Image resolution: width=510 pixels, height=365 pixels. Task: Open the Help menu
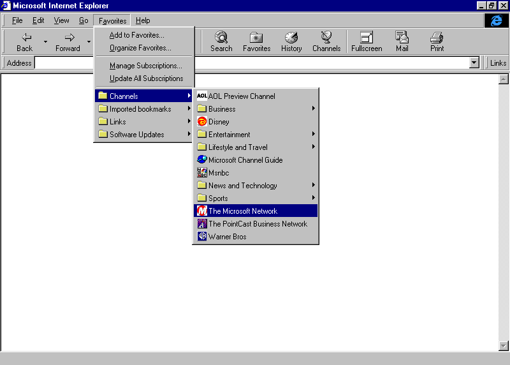pos(143,20)
